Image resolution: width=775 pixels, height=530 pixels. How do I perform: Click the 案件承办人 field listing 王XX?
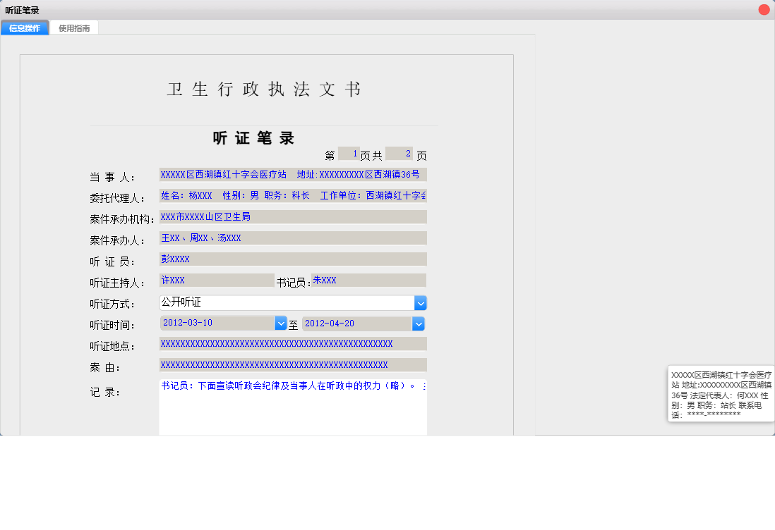point(292,238)
